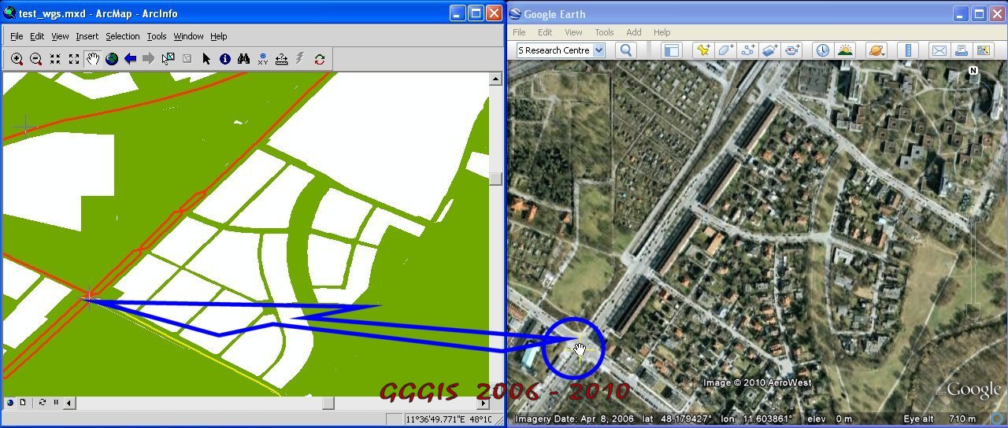The height and width of the screenshot is (428, 1008).
Task: Open the planet switcher dropdown
Action: [876, 50]
